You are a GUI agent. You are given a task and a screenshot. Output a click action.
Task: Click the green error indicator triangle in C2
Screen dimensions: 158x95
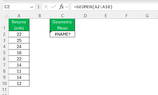51,32
